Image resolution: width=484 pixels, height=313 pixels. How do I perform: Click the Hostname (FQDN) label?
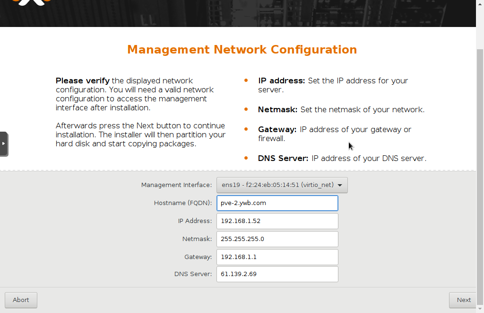tap(182, 203)
